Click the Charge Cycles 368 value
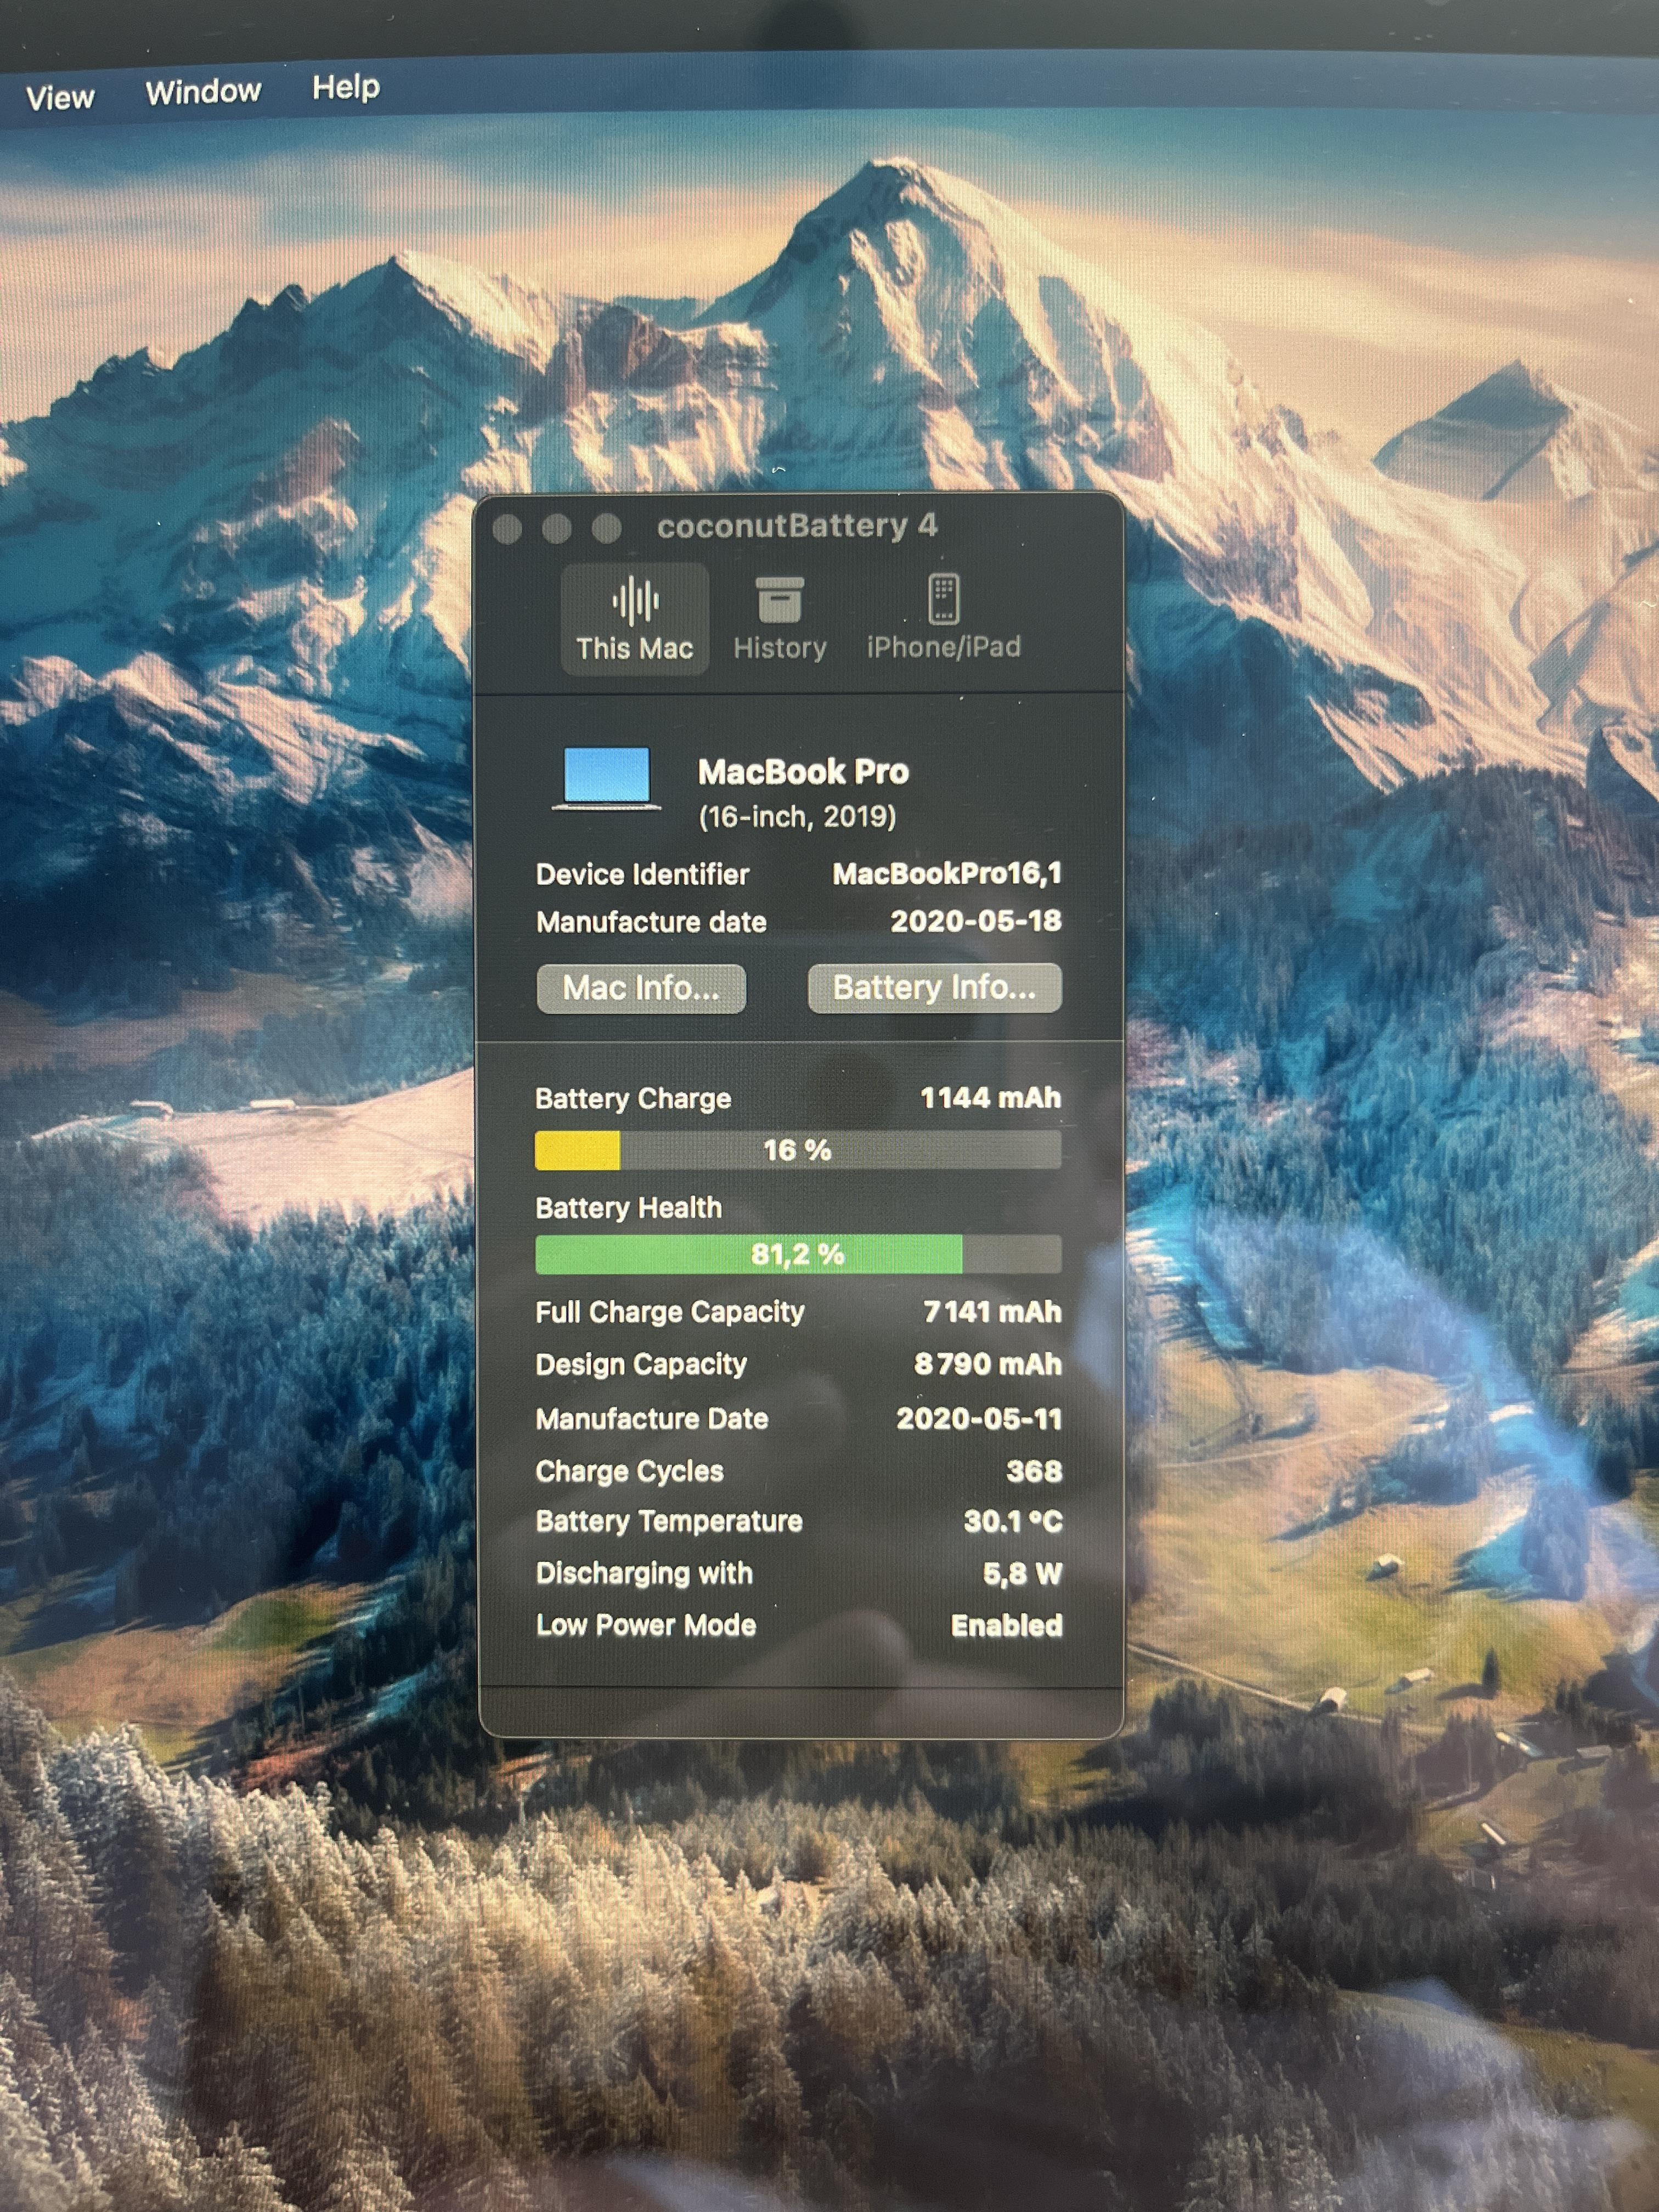 [1034, 1471]
